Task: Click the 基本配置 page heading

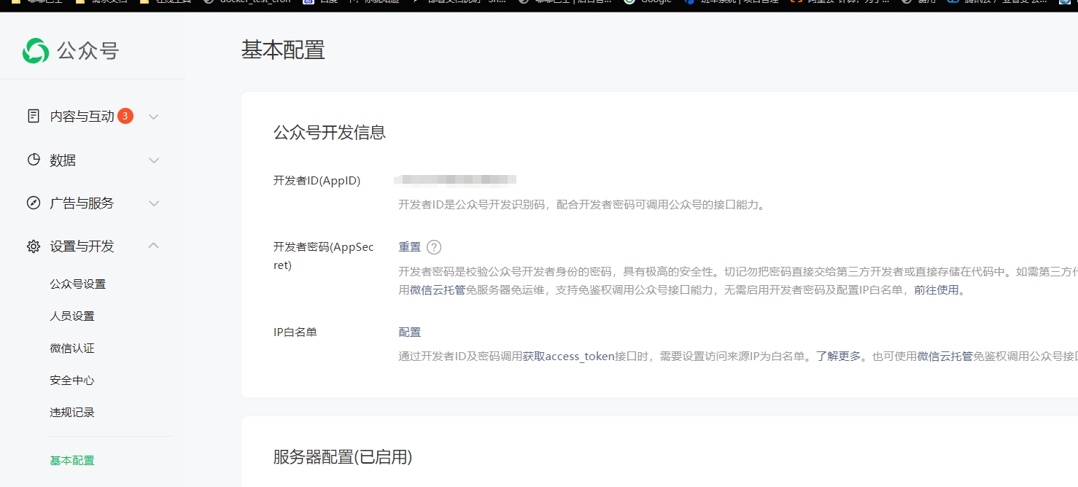Action: [x=283, y=50]
